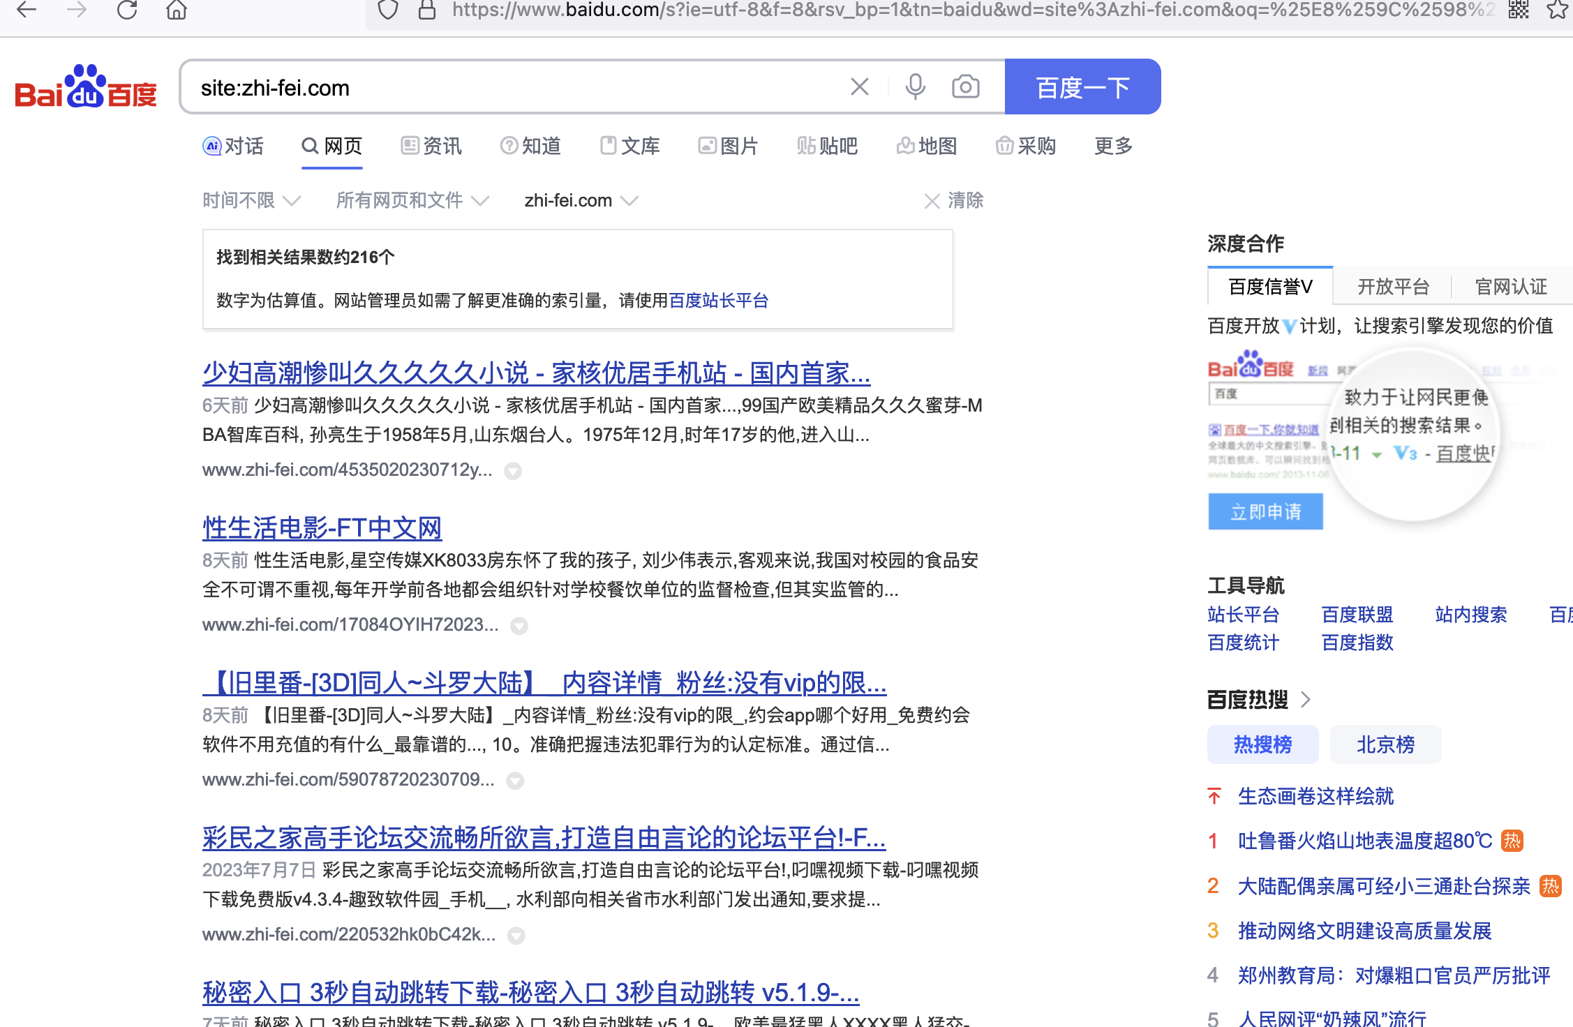This screenshot has height=1027, width=1573.
Task: Click the browser address bar URL
Action: pos(974,10)
